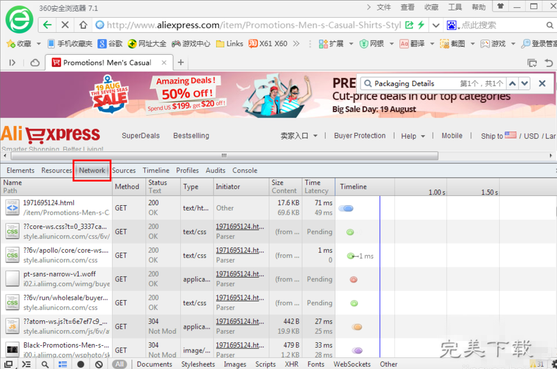
Task: Click the devtools search magnifier icon
Action: [45, 364]
